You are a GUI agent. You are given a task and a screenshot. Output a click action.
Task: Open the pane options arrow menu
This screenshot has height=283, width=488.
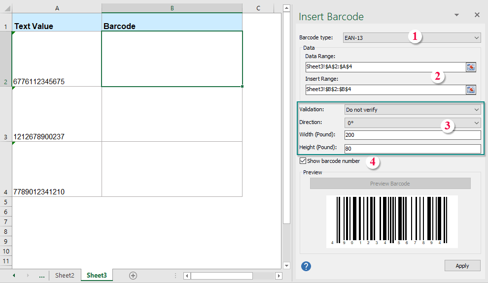pyautogui.click(x=456, y=15)
